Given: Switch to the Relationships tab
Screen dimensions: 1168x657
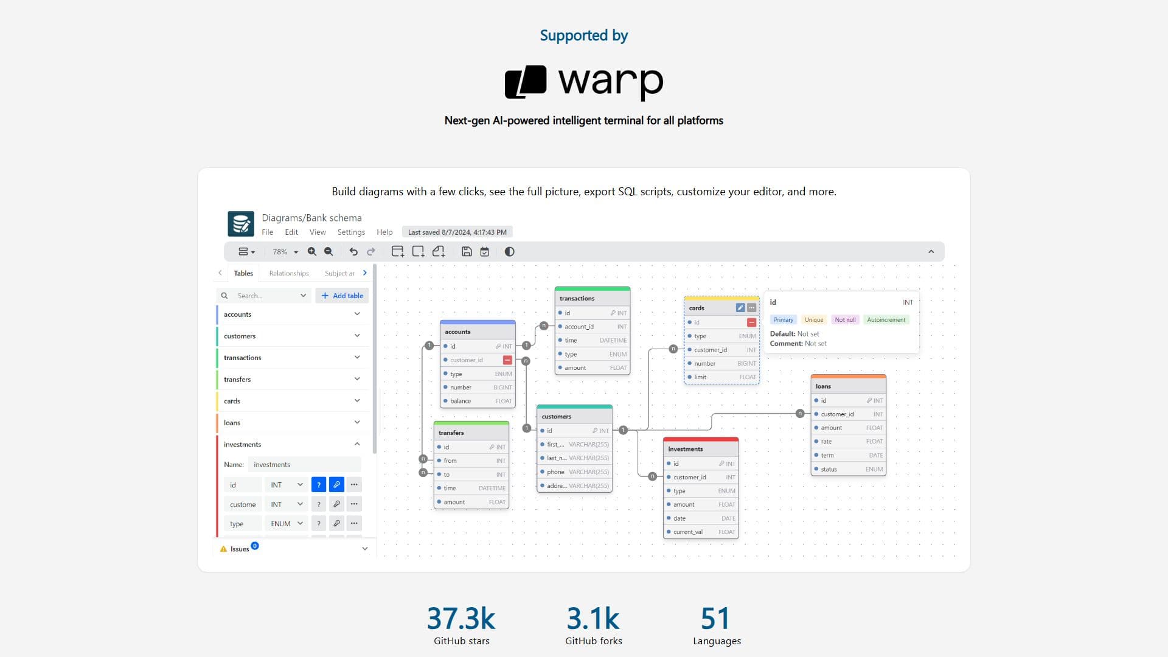Looking at the screenshot, I should pos(289,274).
